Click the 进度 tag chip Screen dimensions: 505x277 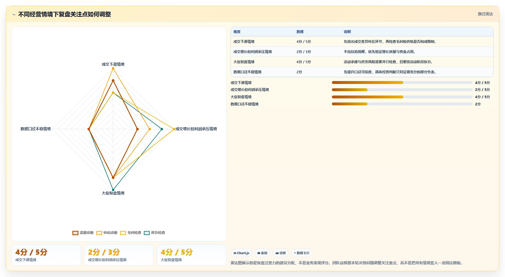click(x=280, y=253)
